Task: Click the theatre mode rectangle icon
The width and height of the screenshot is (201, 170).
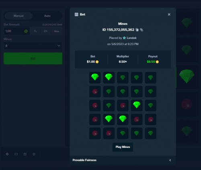Action: pyautogui.click(x=16, y=154)
